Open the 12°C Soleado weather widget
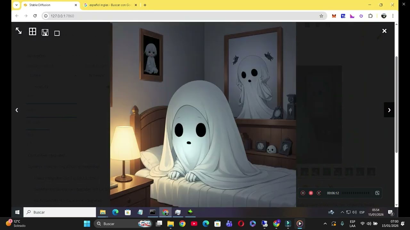 coord(15,224)
